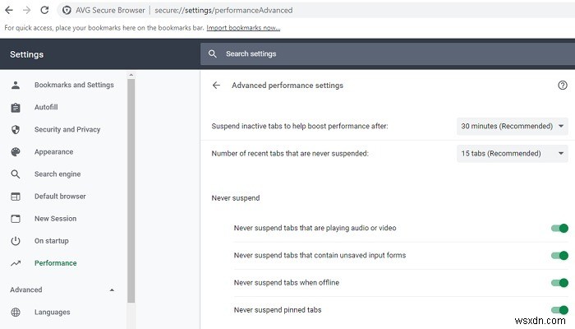Click the browser reload icon
Viewport: 575px width, 329px height.
click(44, 10)
